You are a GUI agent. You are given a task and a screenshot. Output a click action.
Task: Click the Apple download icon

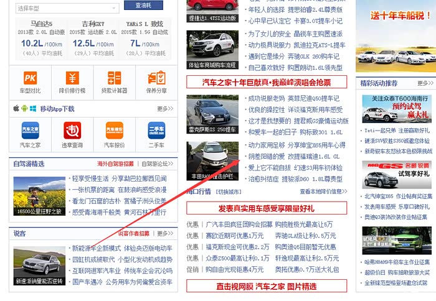[16, 108]
